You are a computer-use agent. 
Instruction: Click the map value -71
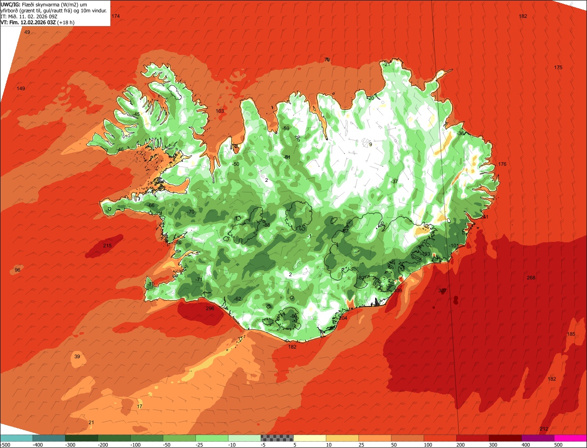click(x=198, y=279)
